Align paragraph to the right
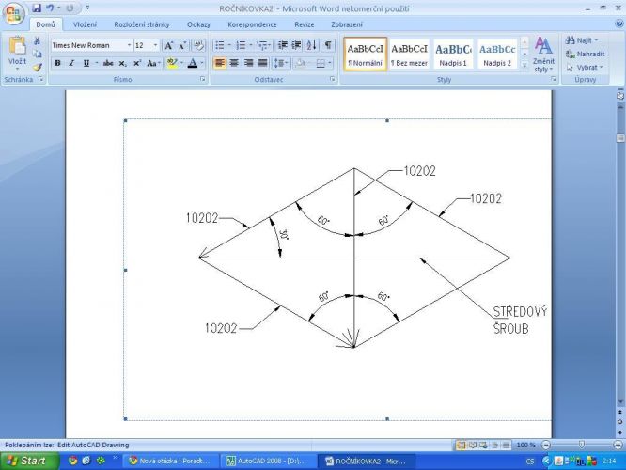This screenshot has width=626, height=470. (248, 63)
